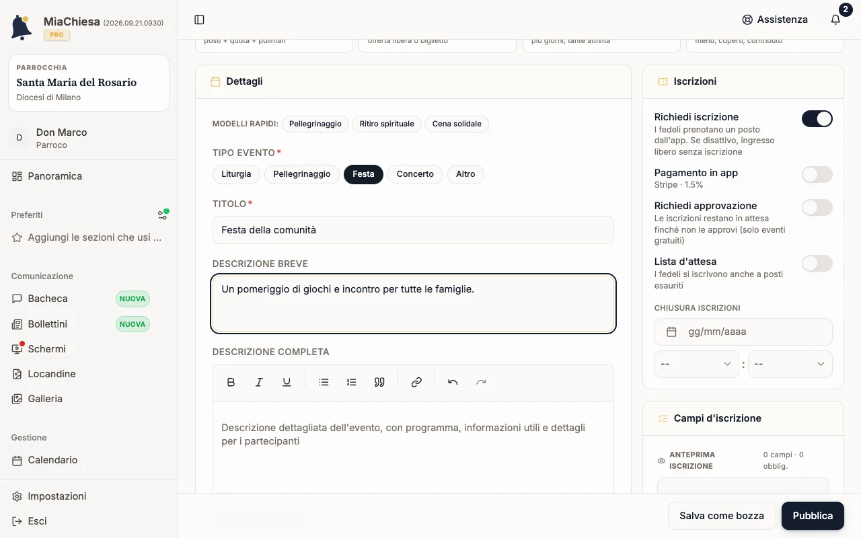Open Locandine section
The image size is (861, 538).
tap(89, 374)
